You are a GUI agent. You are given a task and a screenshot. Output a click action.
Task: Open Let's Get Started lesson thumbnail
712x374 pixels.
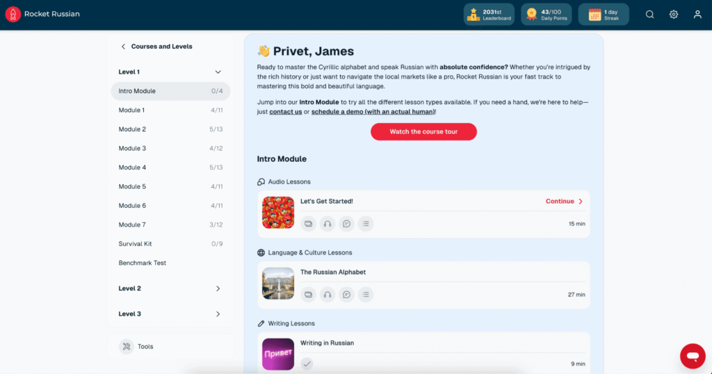pyautogui.click(x=278, y=213)
